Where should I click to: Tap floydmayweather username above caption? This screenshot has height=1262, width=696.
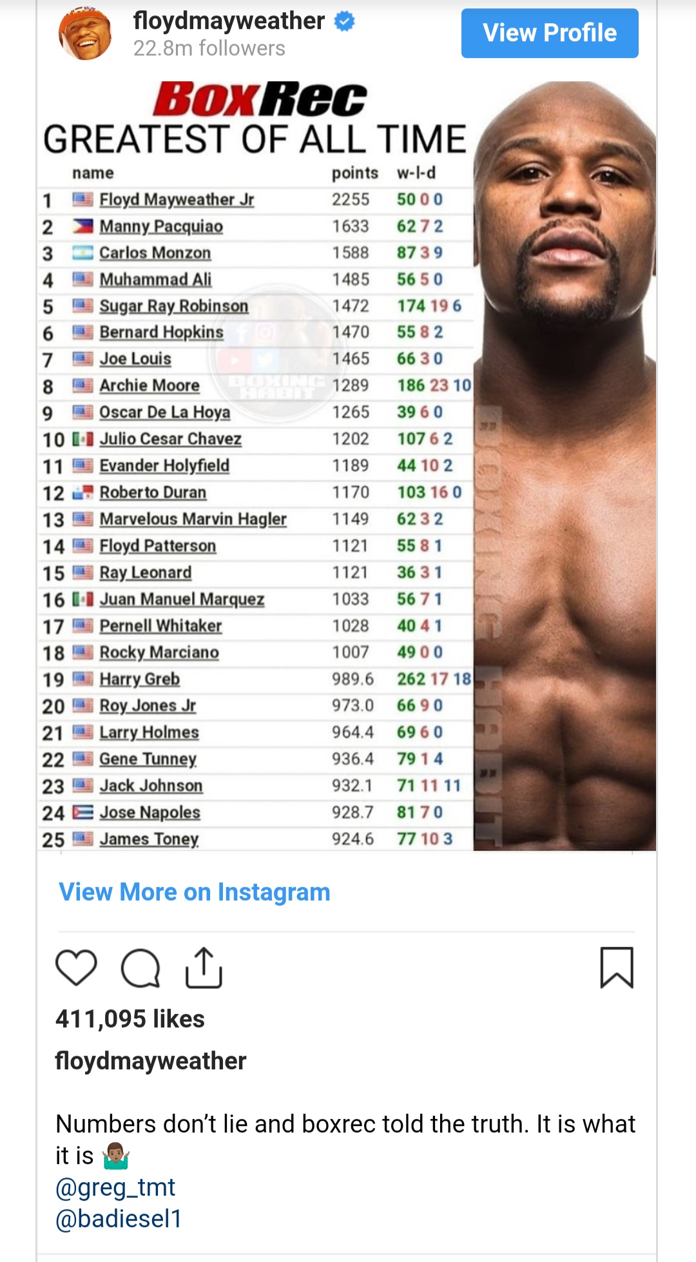pos(151,1061)
